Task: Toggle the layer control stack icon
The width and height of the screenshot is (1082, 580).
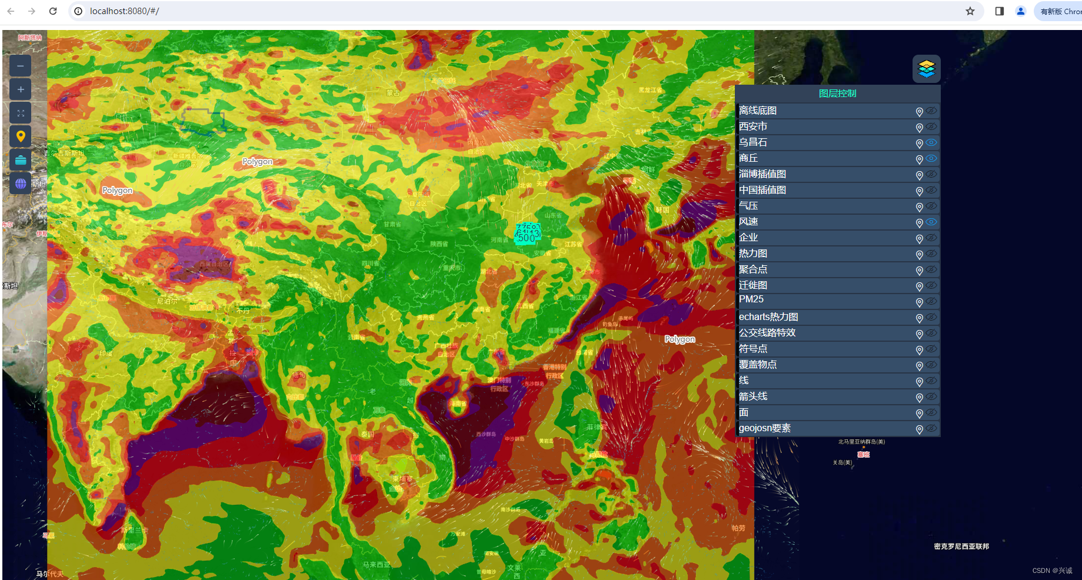Action: (927, 69)
